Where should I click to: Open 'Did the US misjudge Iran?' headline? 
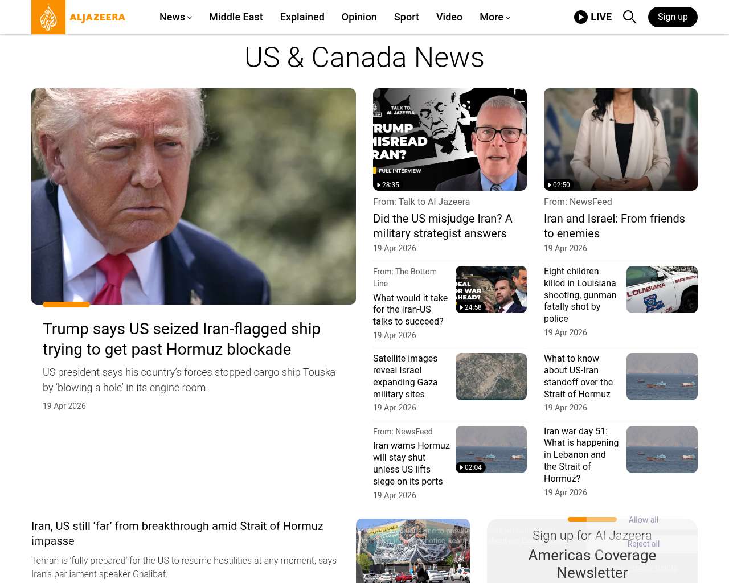pos(443,226)
